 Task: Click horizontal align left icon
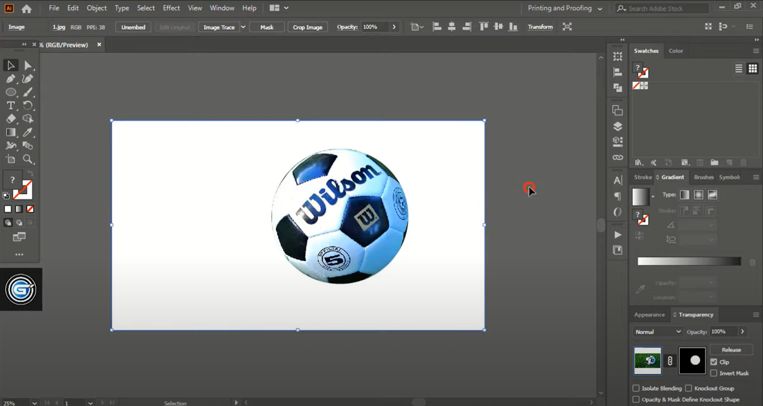(437, 27)
